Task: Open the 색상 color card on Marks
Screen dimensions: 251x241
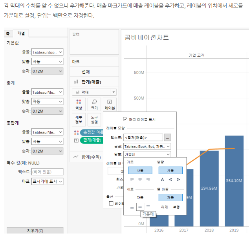Action: [x=79, y=104]
